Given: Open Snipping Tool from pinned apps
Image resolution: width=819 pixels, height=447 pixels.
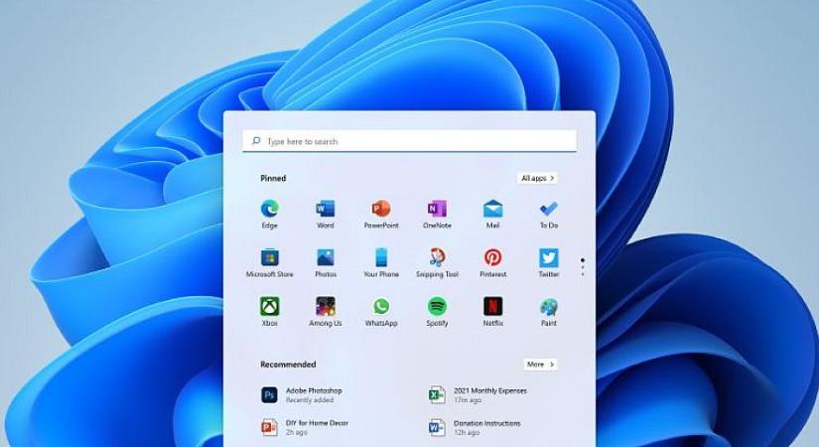Looking at the screenshot, I should tap(437, 257).
